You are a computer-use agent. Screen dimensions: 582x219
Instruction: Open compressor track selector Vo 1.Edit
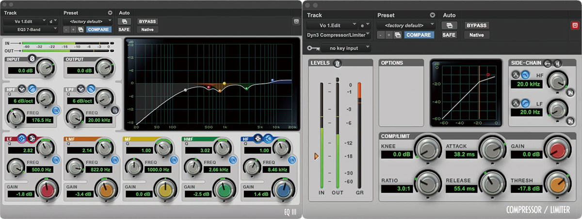[332, 25]
